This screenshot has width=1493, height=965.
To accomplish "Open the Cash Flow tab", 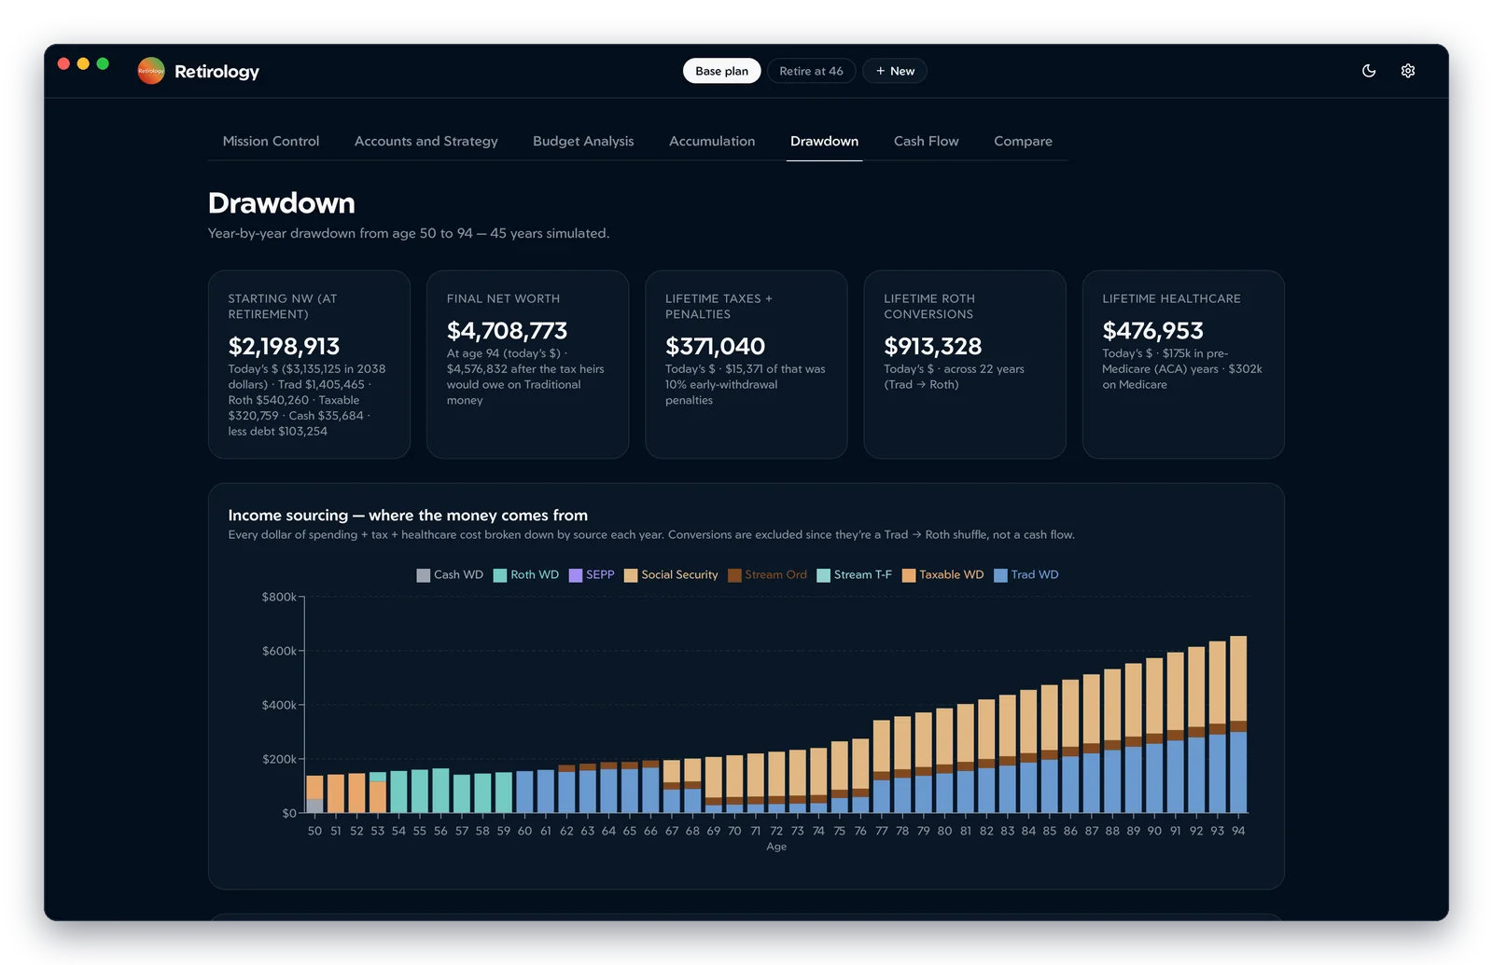I will point(926,141).
